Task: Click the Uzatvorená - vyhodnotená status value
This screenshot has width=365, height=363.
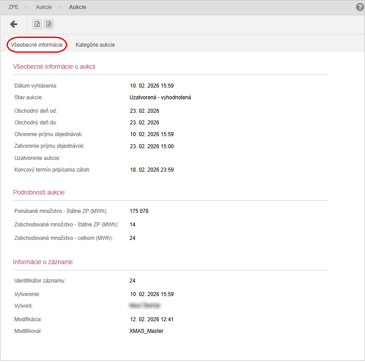Action: [160, 97]
